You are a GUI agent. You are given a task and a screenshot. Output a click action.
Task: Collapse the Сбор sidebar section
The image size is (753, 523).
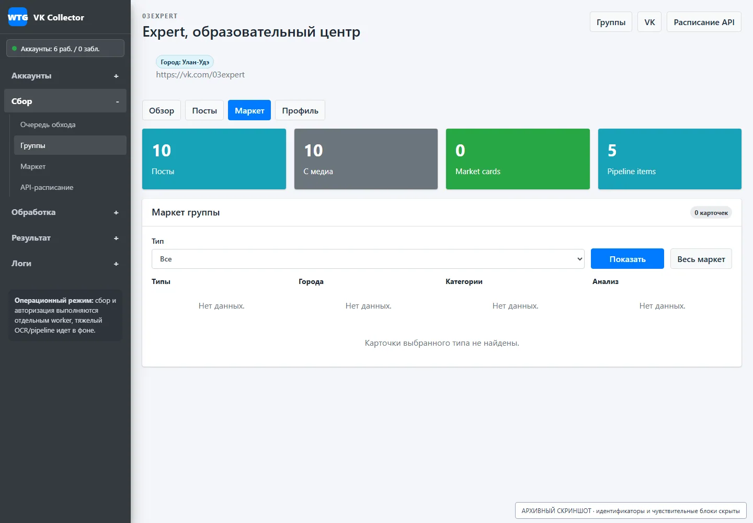point(65,101)
